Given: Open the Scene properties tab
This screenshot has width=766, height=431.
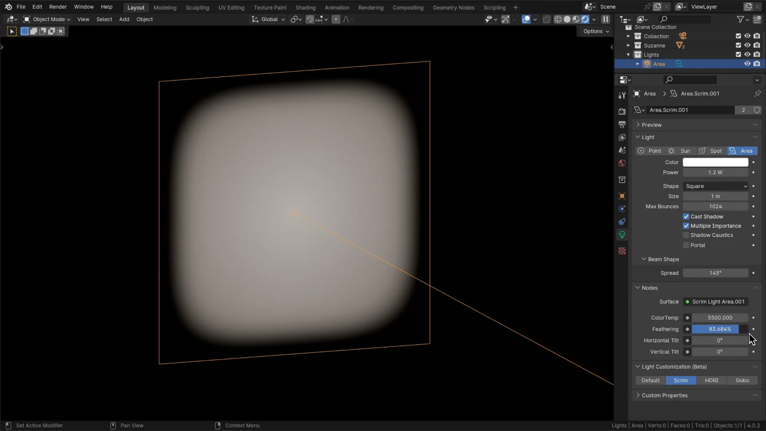Looking at the screenshot, I should click(x=622, y=150).
